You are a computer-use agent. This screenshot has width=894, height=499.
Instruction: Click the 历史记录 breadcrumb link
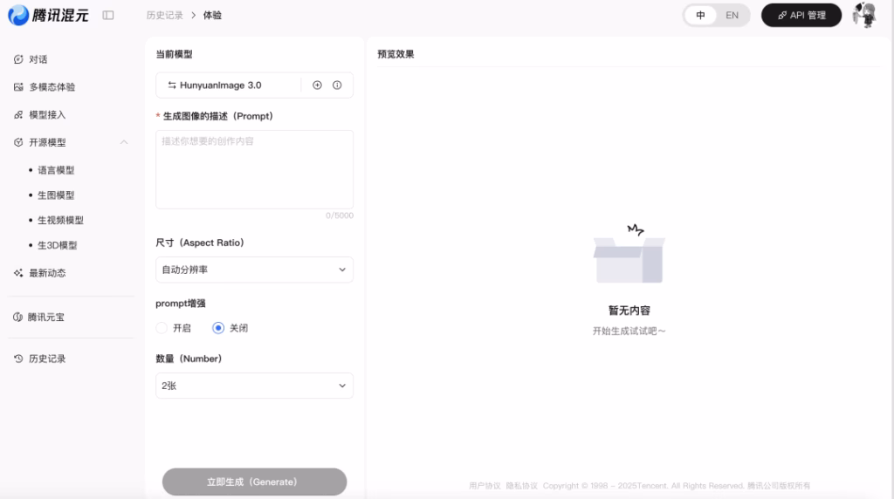[165, 15]
